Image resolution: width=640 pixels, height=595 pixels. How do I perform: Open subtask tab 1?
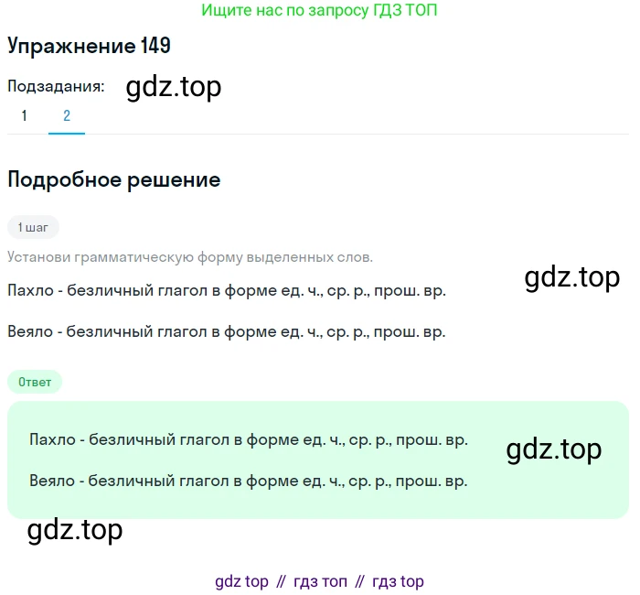pyautogui.click(x=25, y=115)
